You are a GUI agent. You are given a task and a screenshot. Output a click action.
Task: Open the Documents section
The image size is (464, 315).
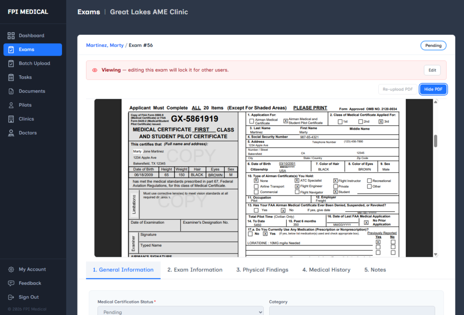tap(33, 91)
